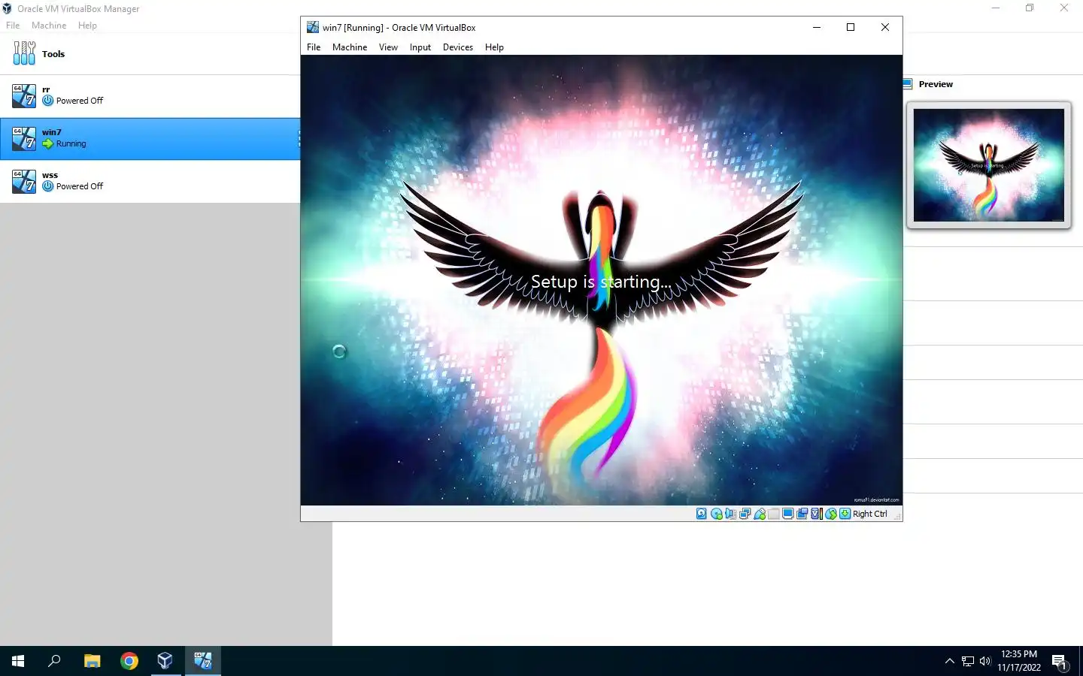Click the audio indicator in VM status bar
The image size is (1083, 676).
tap(730, 514)
